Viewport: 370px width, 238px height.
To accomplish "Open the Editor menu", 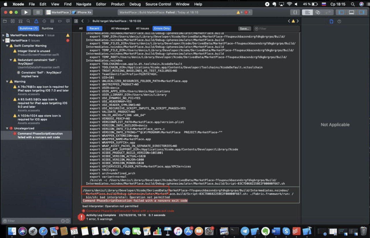I will click(x=101, y=4).
